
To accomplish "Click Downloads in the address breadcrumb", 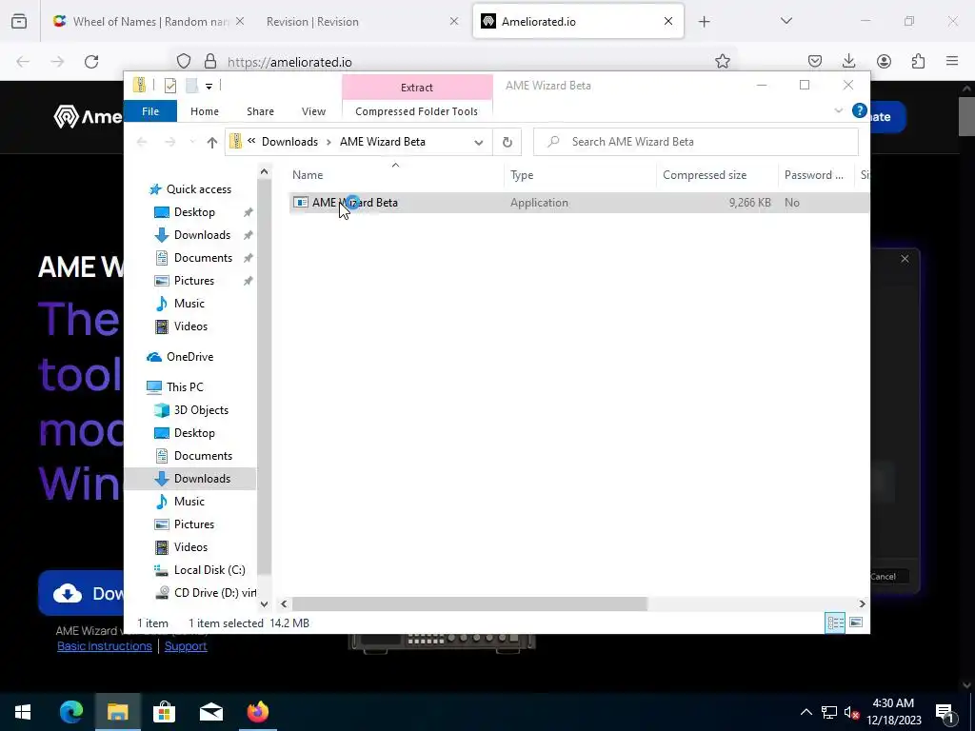I will click(289, 142).
